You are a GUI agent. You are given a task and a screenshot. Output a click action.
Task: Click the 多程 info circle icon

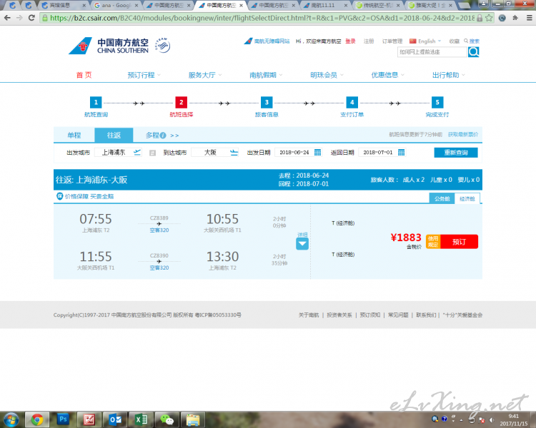click(x=163, y=136)
